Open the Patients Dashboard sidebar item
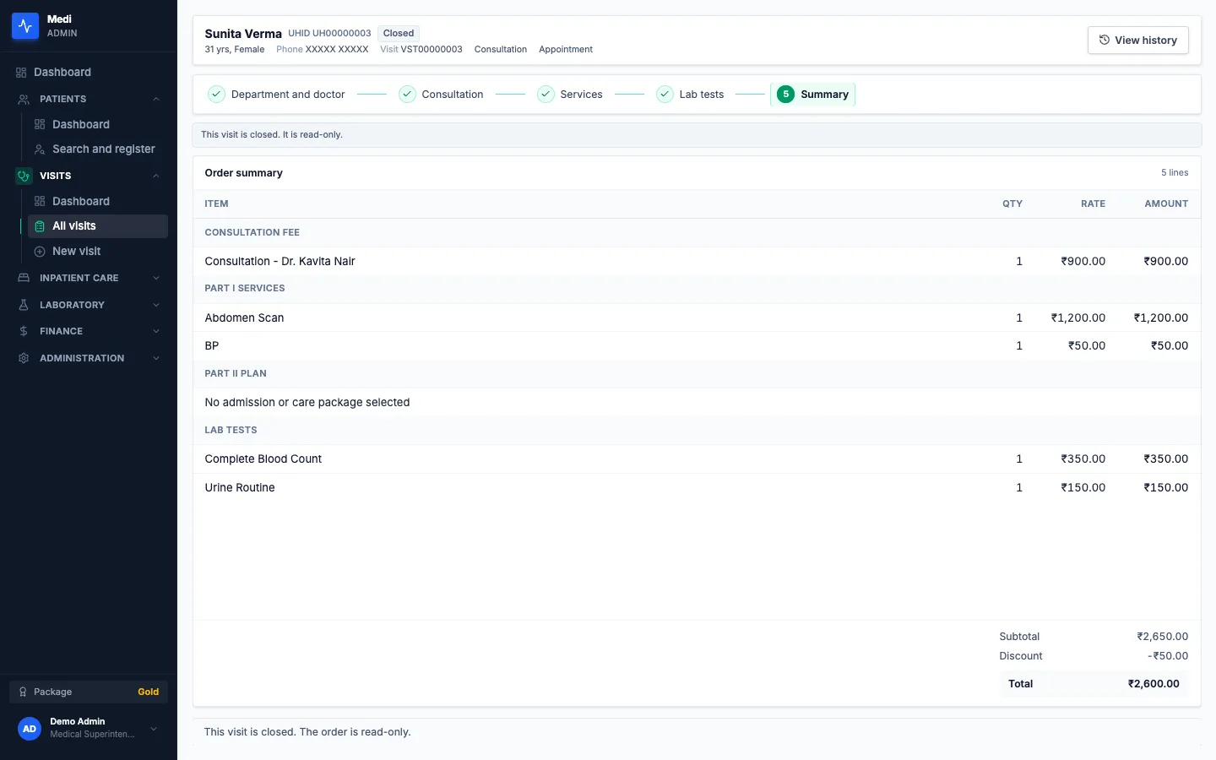This screenshot has height=760, width=1216. coord(98,124)
